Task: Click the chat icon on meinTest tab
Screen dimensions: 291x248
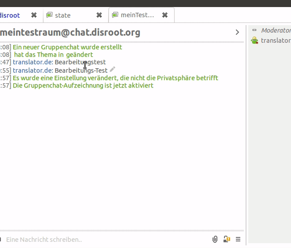Action: click(115, 15)
